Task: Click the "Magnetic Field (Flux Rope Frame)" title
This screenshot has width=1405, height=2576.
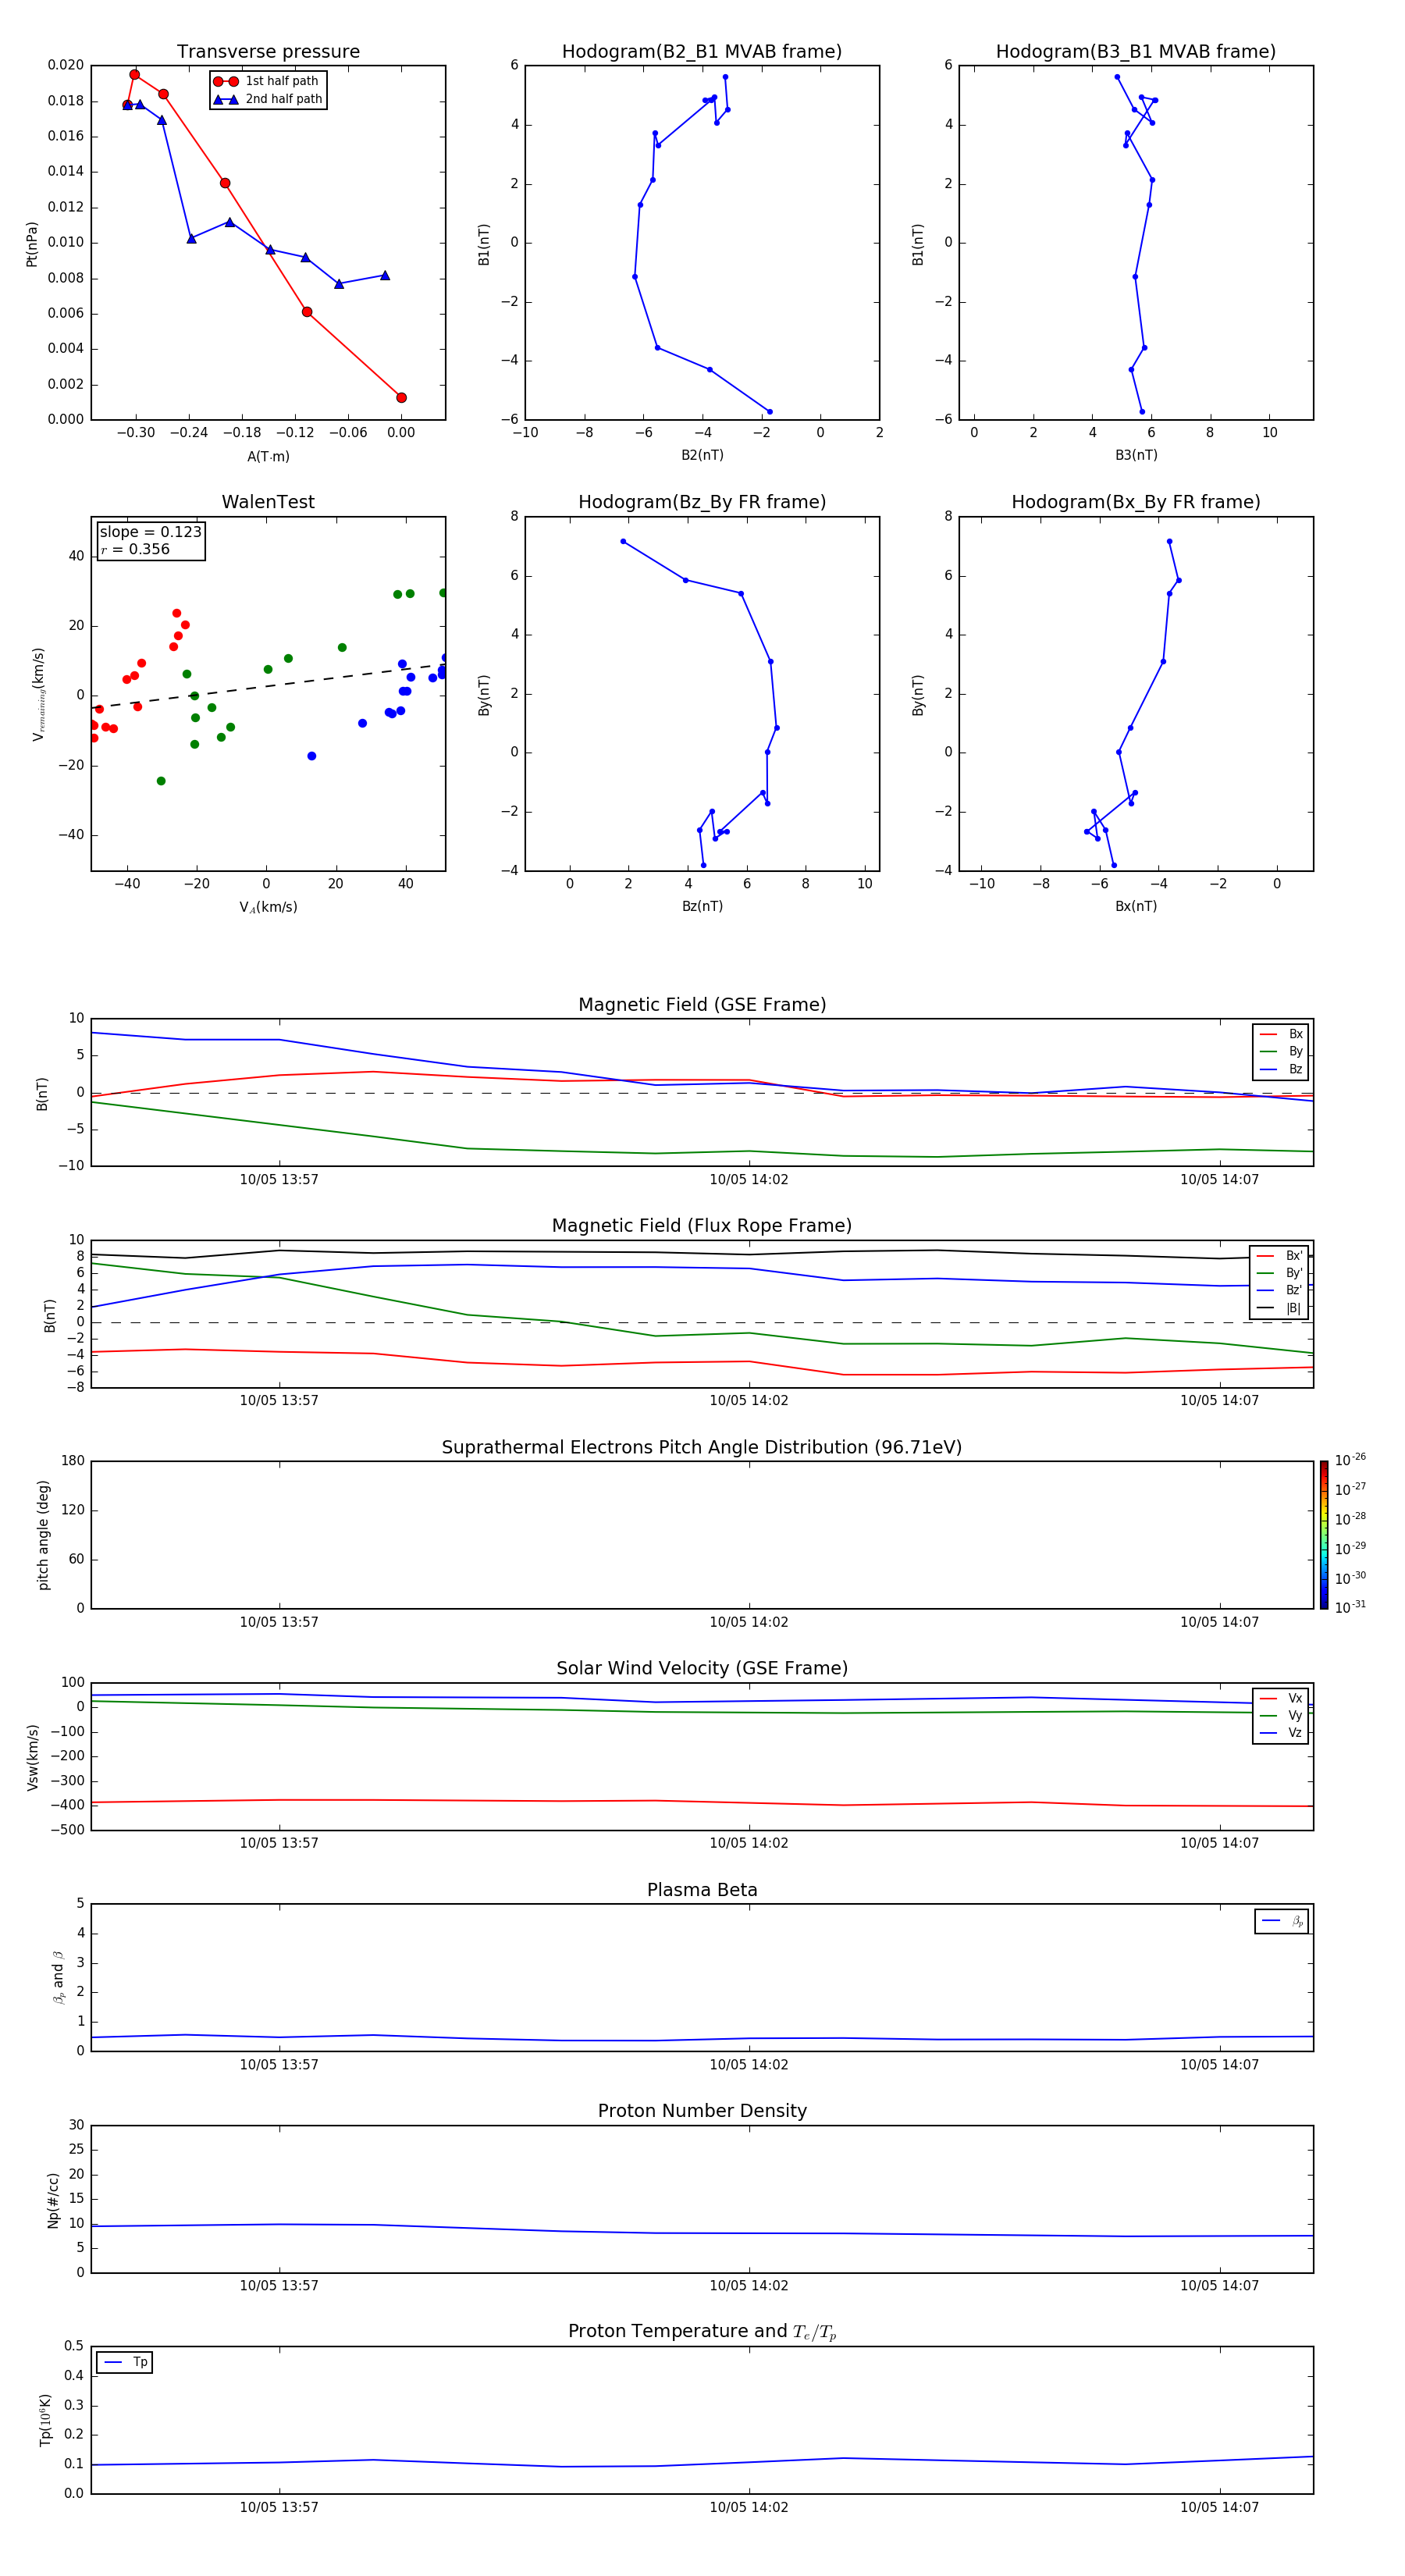Action: pyautogui.click(x=702, y=1226)
